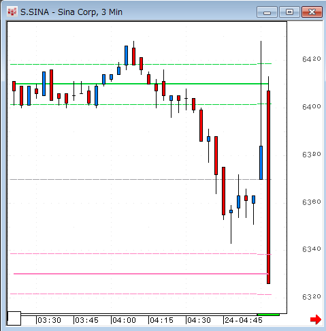Click the red arrow at bottom right
Viewport: 326px width, 331px height.
tap(316, 319)
